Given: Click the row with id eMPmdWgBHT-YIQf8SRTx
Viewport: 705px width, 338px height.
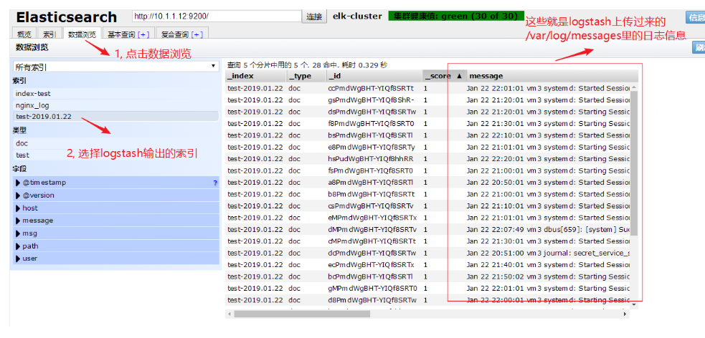Looking at the screenshot, I should pos(428,218).
